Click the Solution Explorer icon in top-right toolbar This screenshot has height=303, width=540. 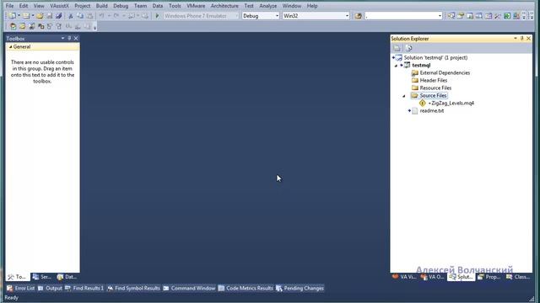tap(451, 16)
